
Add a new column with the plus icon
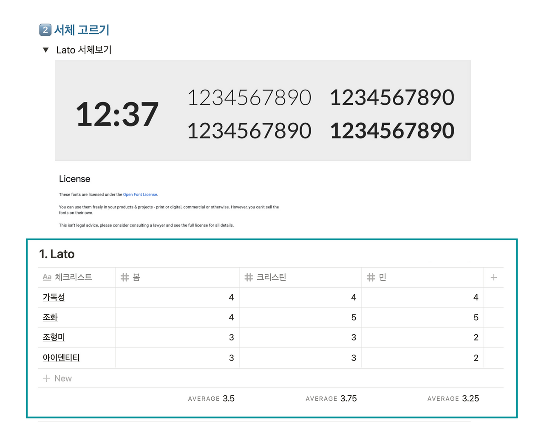point(493,277)
